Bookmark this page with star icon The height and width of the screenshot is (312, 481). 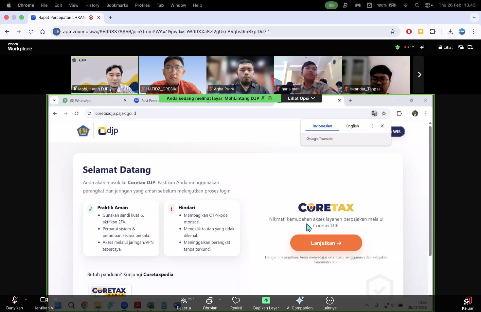click(392, 32)
